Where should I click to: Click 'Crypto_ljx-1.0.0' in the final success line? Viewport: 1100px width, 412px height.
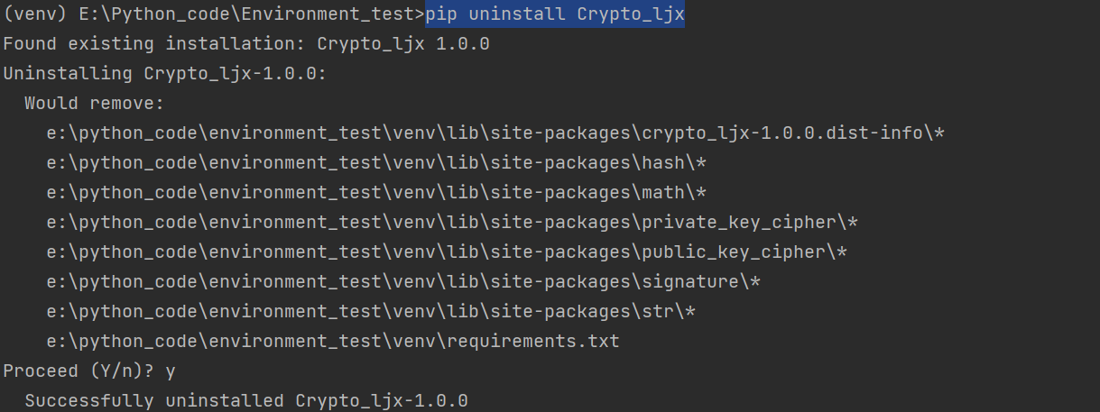(382, 401)
